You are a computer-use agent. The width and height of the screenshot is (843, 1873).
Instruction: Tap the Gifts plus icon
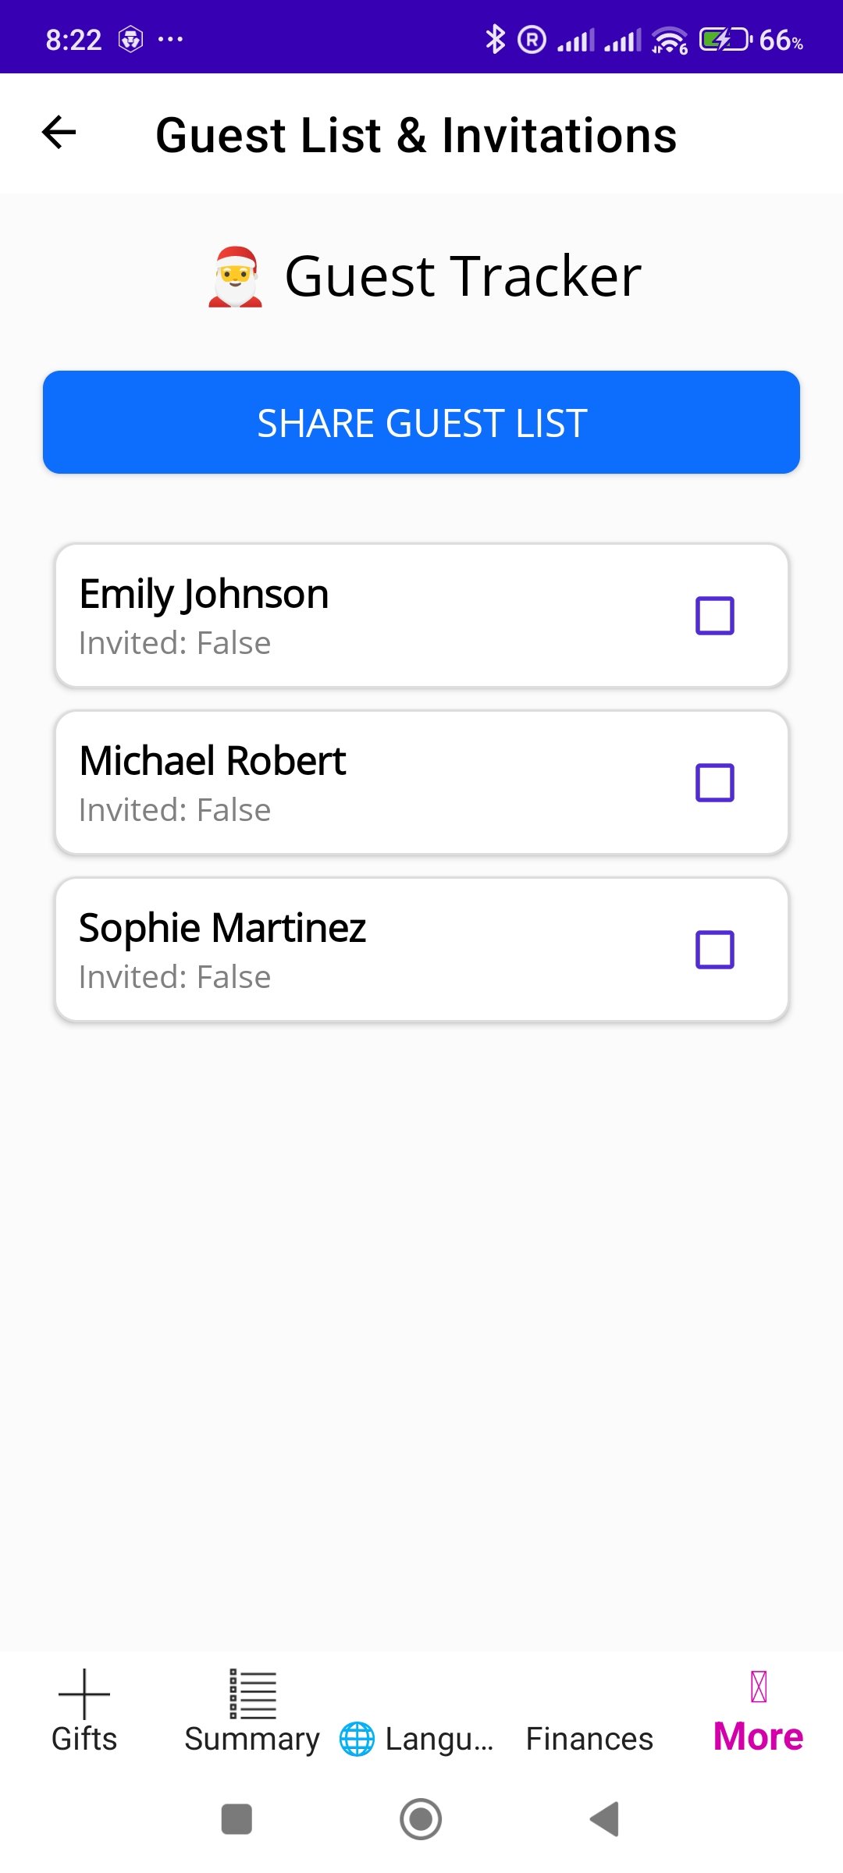tap(84, 1694)
